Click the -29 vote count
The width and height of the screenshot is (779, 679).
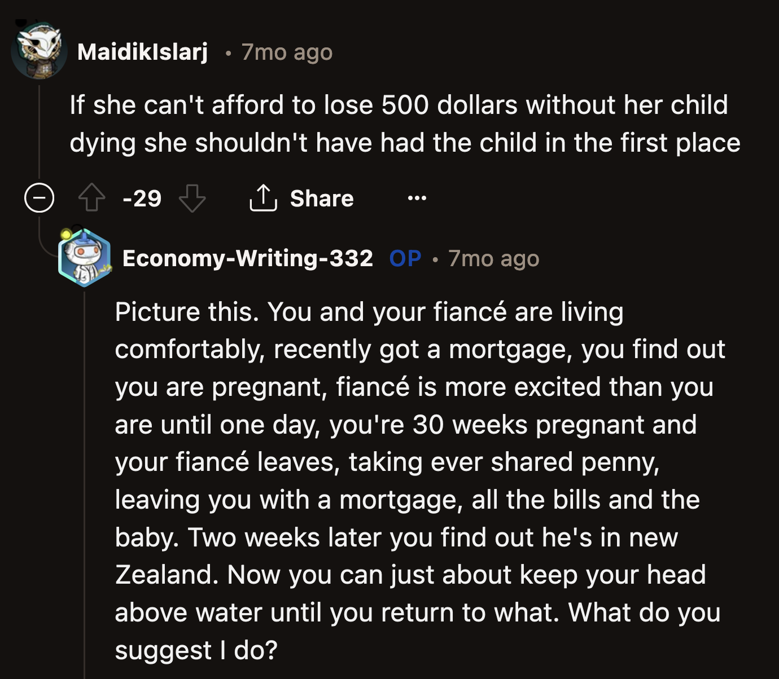(141, 198)
